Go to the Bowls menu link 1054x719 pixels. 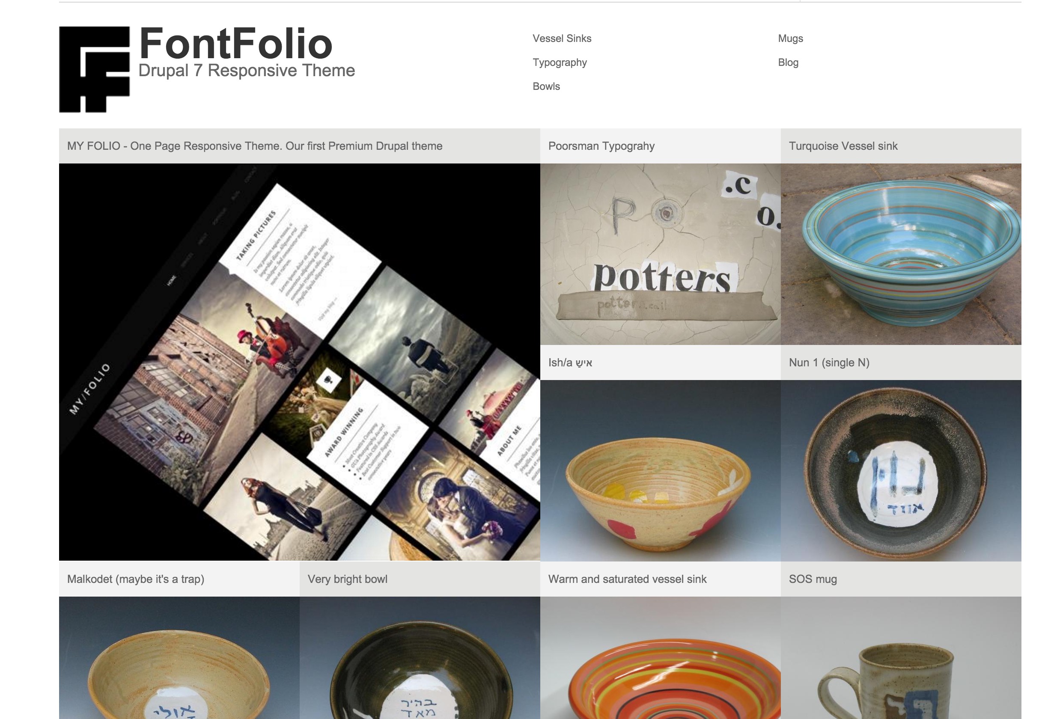point(546,86)
